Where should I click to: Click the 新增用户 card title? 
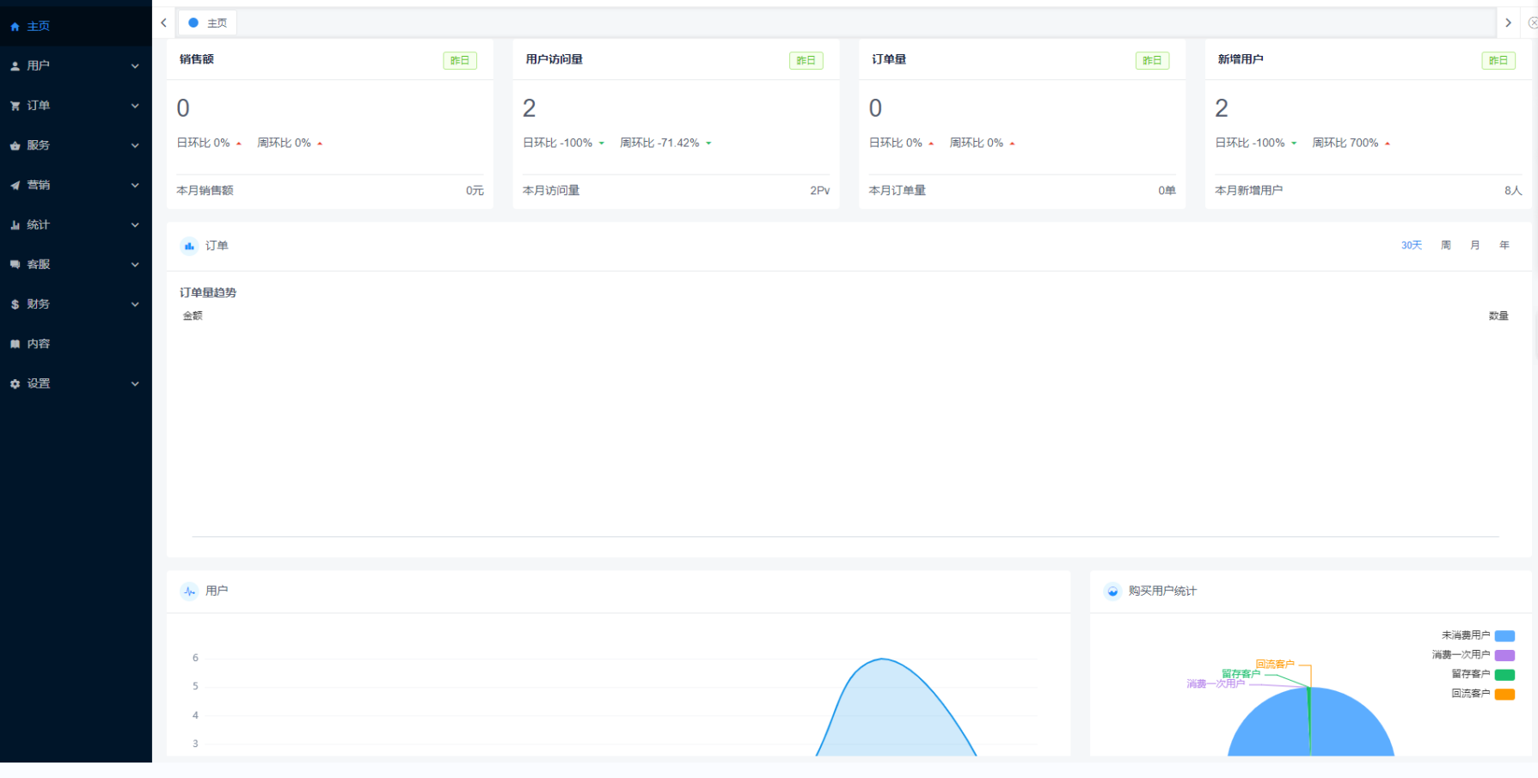pos(1241,59)
